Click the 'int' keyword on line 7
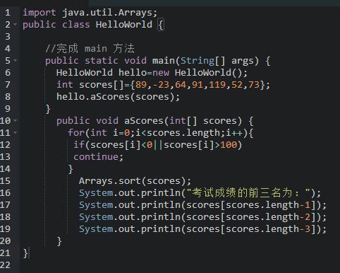 [65, 84]
